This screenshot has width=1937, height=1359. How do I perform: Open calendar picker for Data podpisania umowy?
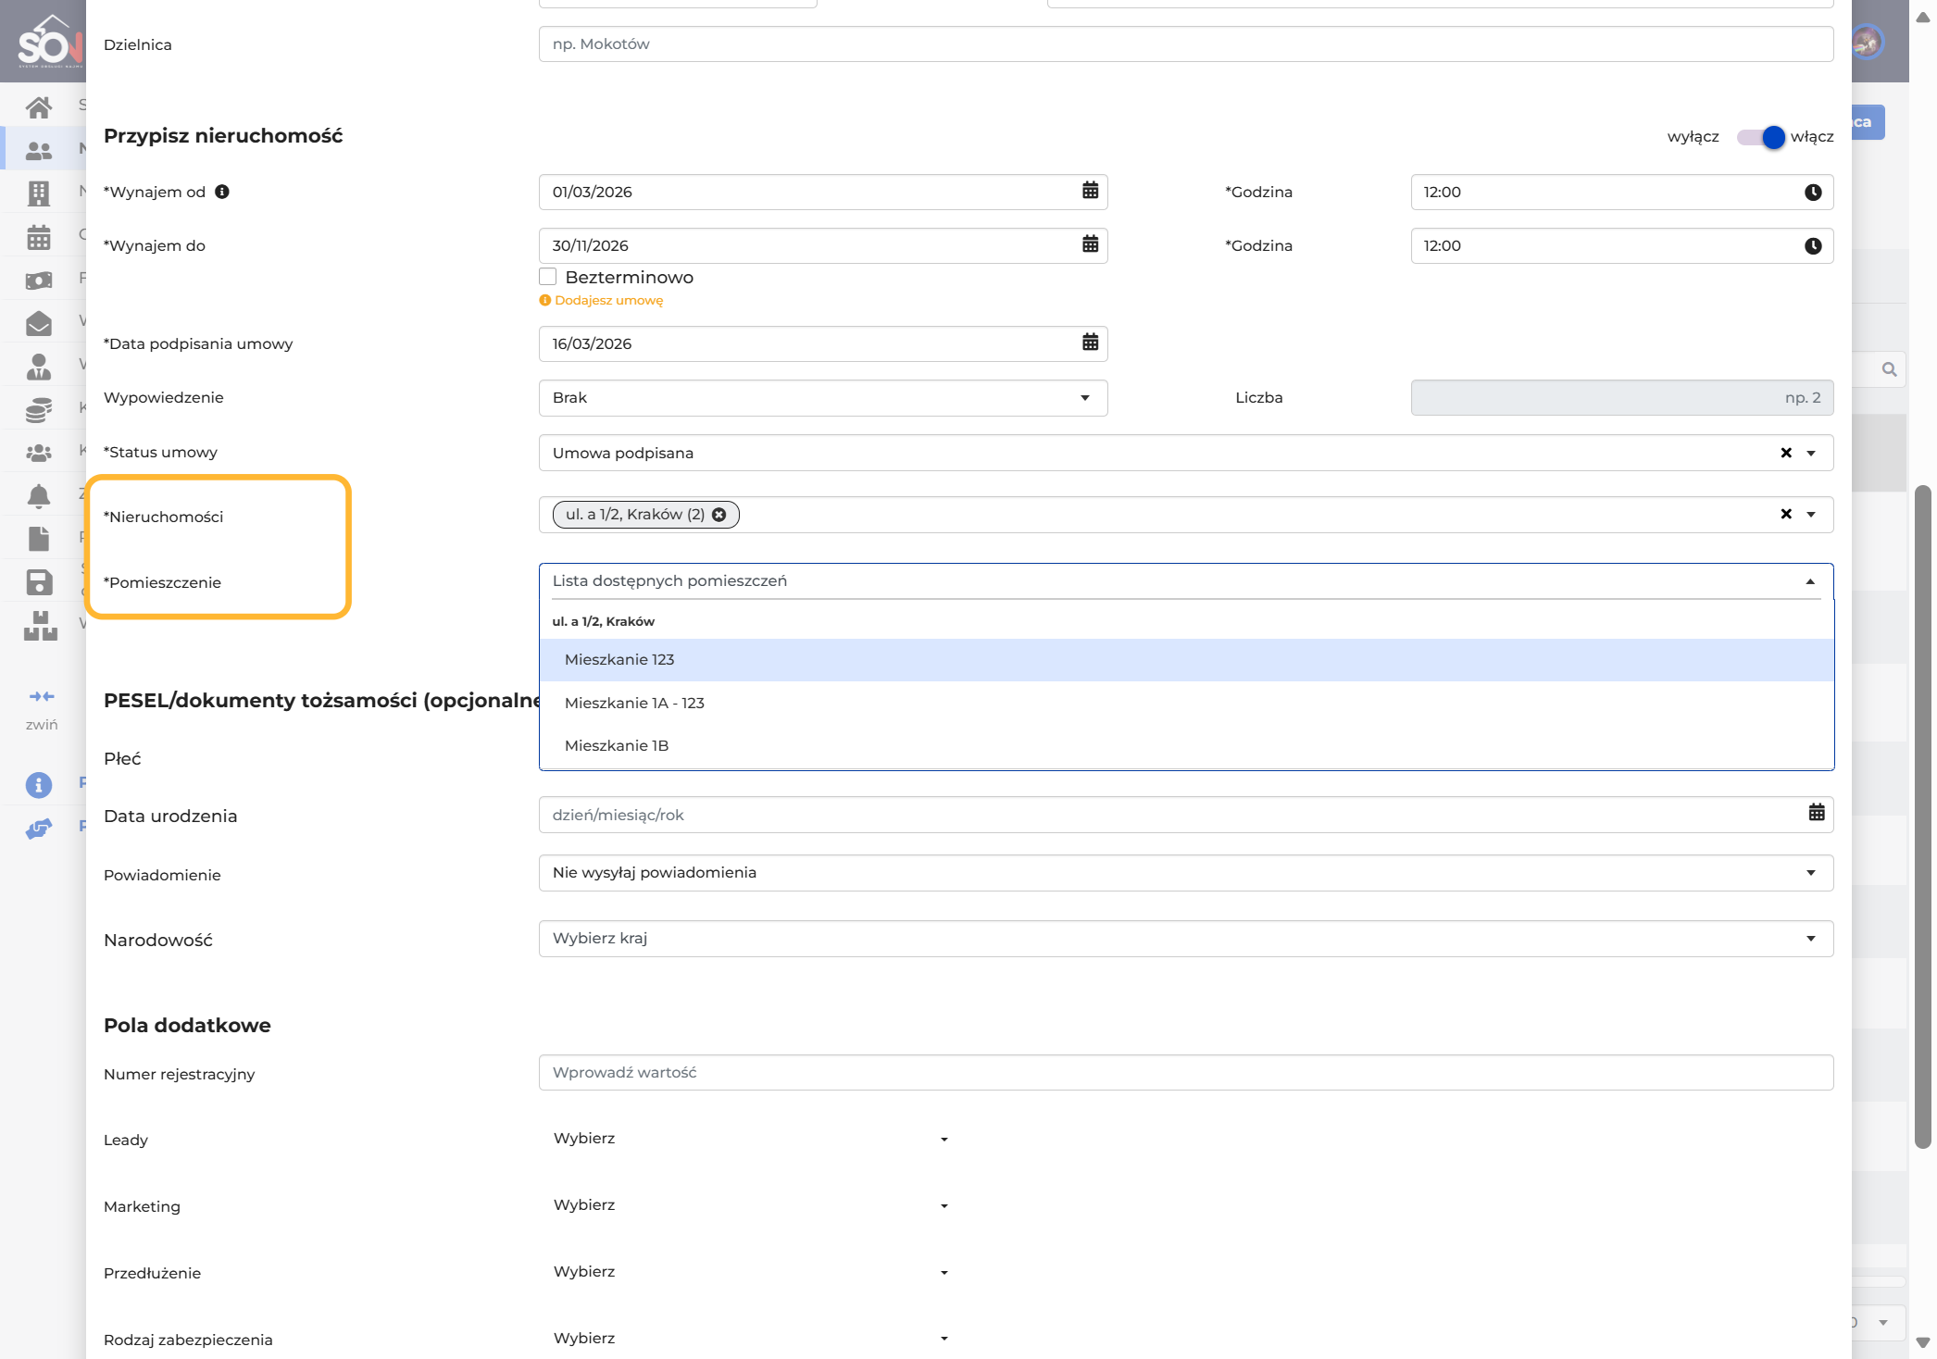coord(1091,343)
